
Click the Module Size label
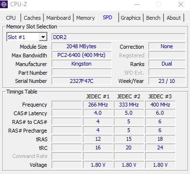[33, 47]
